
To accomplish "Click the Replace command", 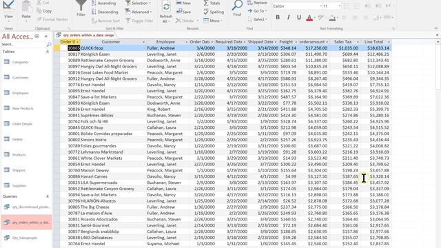I will (257, 3).
